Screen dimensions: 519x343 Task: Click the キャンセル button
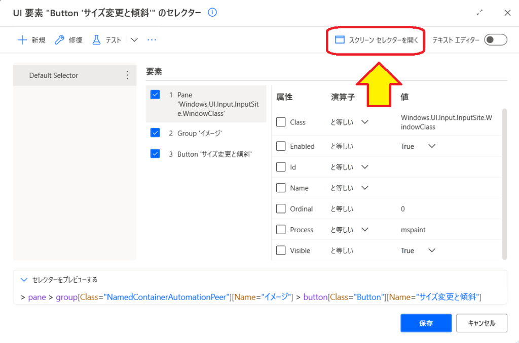click(481, 323)
